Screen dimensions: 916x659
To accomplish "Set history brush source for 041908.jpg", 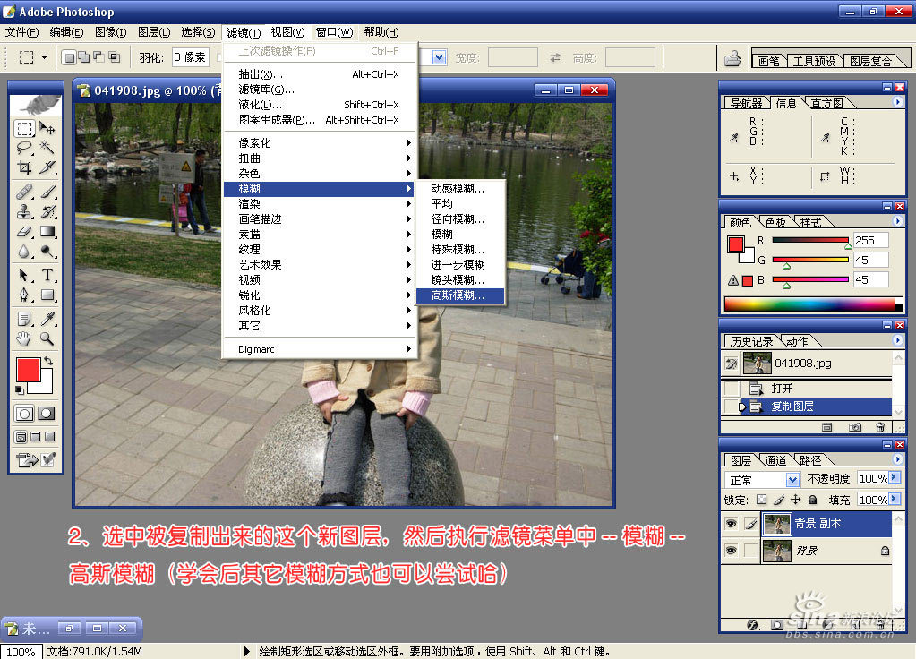I will [x=731, y=364].
